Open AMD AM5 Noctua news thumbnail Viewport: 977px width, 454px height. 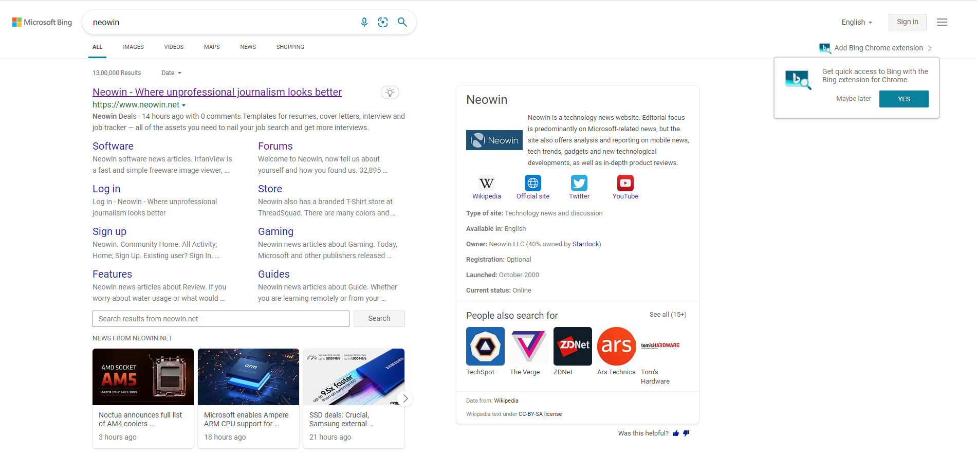tap(143, 377)
